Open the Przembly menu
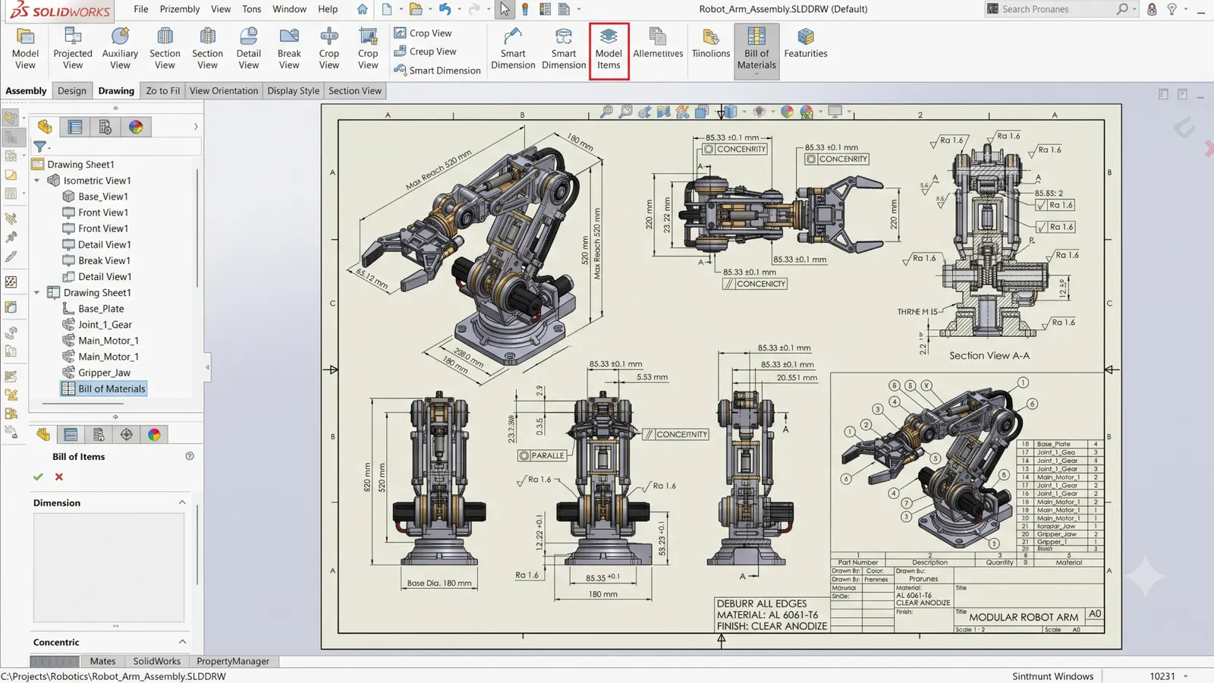 click(x=180, y=9)
